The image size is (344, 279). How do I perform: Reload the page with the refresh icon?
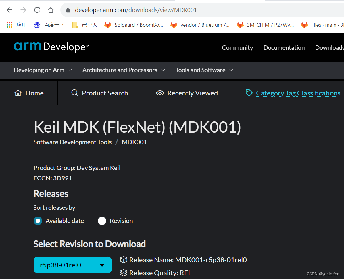[37, 10]
